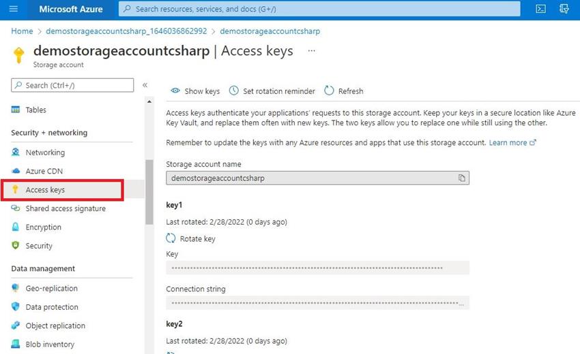Open the more options ellipsis beside Access keys title
Screen dimensions: 580x354
(311, 50)
